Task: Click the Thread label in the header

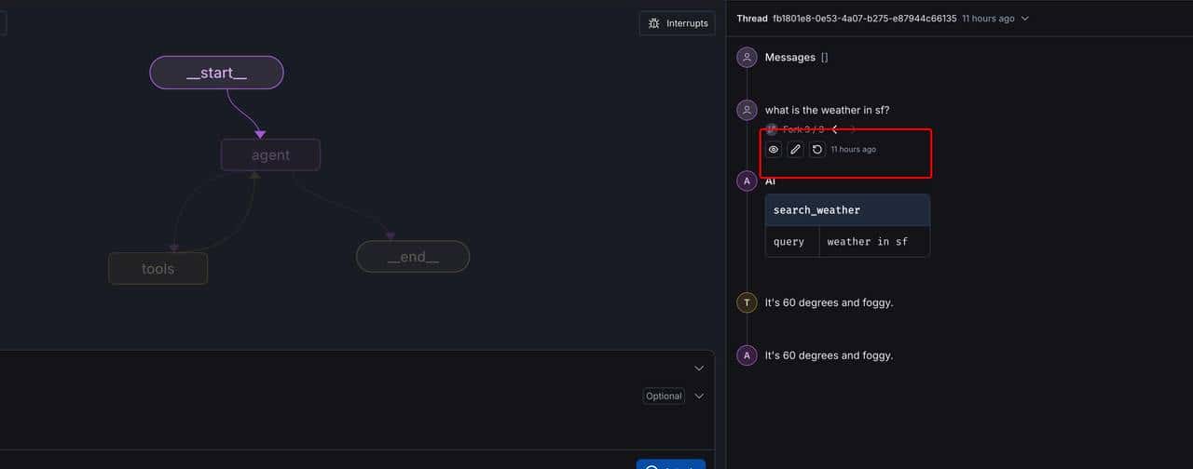Action: click(752, 19)
